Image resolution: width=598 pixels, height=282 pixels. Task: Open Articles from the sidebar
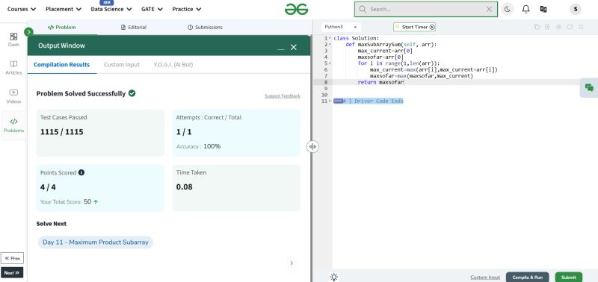point(13,68)
